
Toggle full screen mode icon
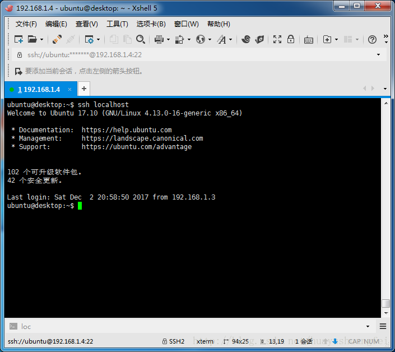pyautogui.click(x=277, y=39)
